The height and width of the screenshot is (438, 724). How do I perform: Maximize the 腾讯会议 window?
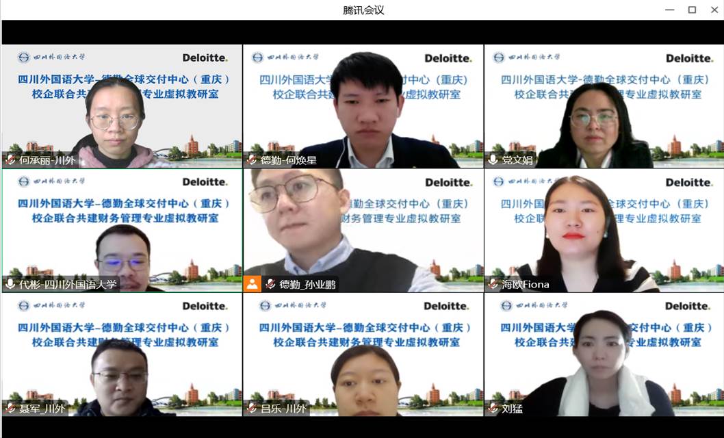pyautogui.click(x=692, y=10)
